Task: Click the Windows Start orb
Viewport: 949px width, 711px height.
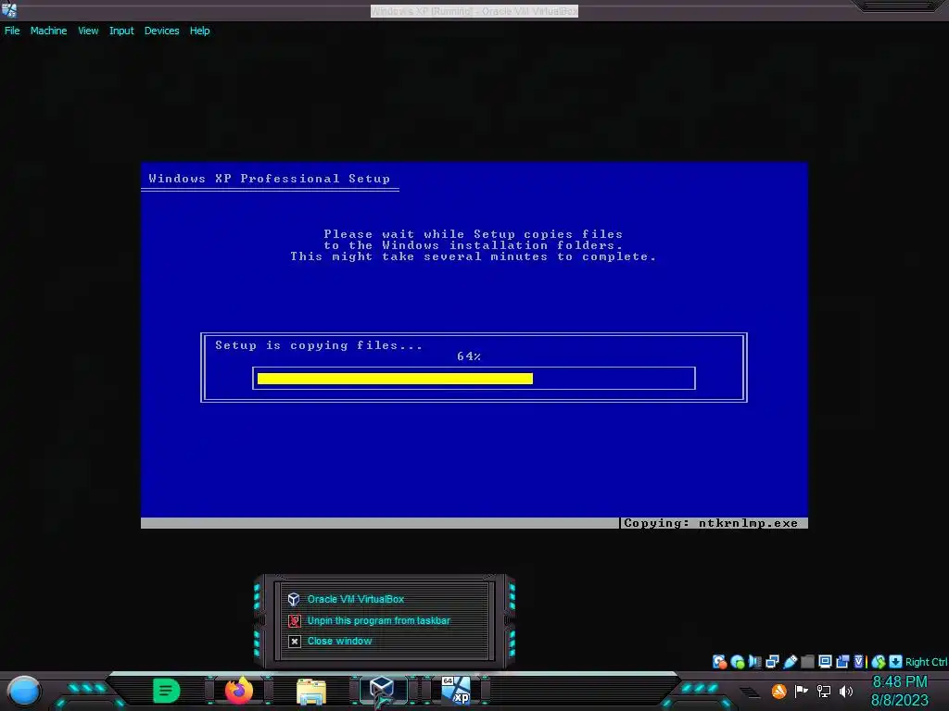Action: tap(24, 692)
